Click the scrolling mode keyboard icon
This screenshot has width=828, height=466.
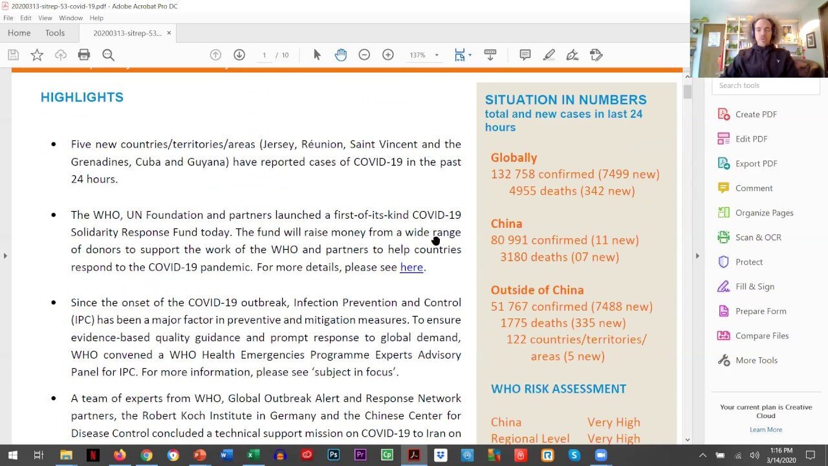pos(490,55)
